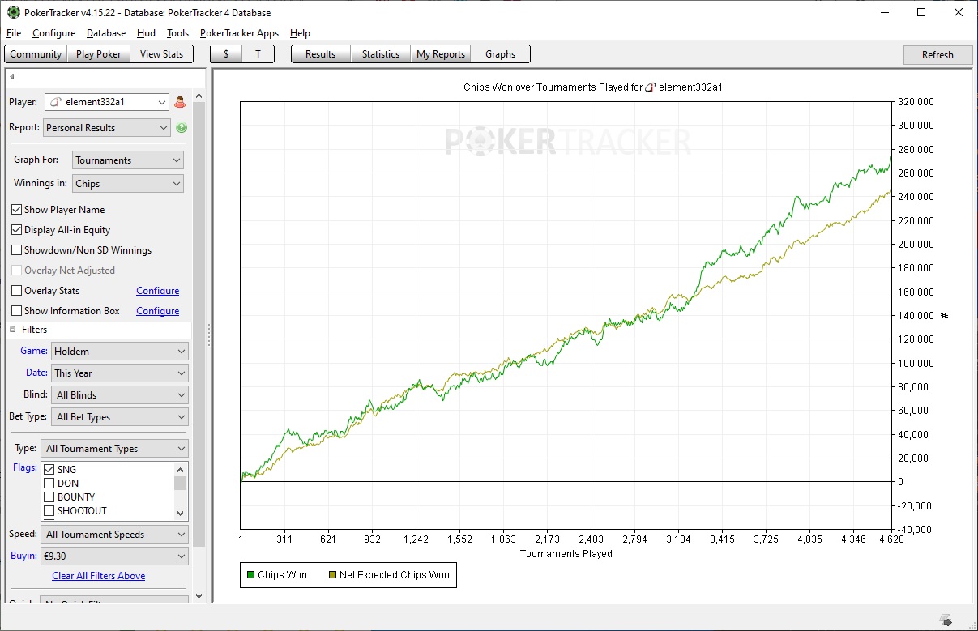Click the blue Buyin: filter label
The width and height of the screenshot is (978, 631).
point(23,556)
